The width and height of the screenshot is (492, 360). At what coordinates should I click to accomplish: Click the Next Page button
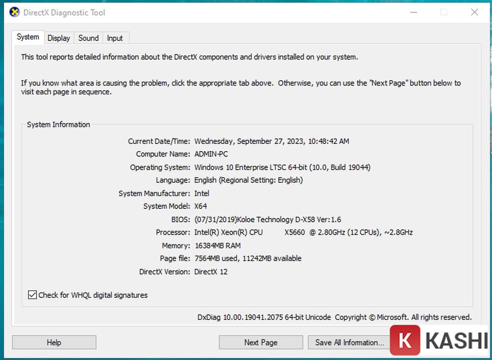pyautogui.click(x=261, y=342)
